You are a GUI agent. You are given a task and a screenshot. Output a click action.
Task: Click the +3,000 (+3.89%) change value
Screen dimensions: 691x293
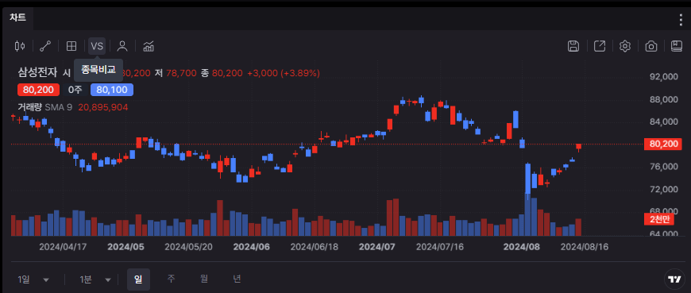coord(284,73)
